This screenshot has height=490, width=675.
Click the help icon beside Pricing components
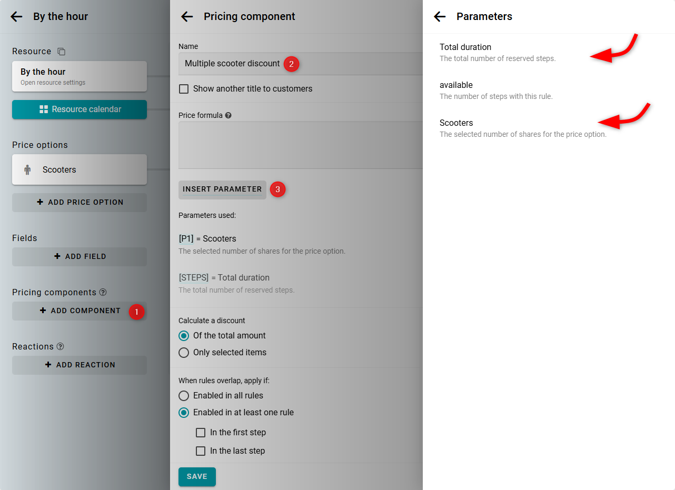click(103, 292)
